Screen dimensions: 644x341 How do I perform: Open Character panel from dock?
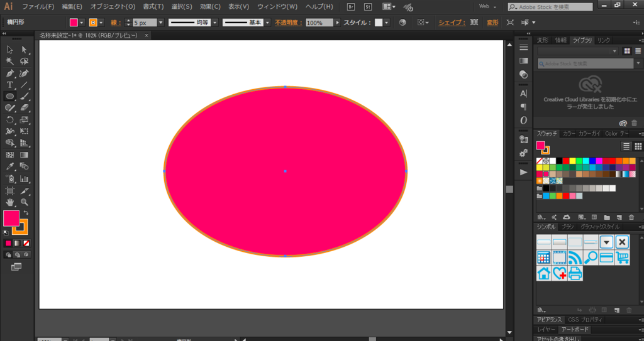tap(523, 94)
